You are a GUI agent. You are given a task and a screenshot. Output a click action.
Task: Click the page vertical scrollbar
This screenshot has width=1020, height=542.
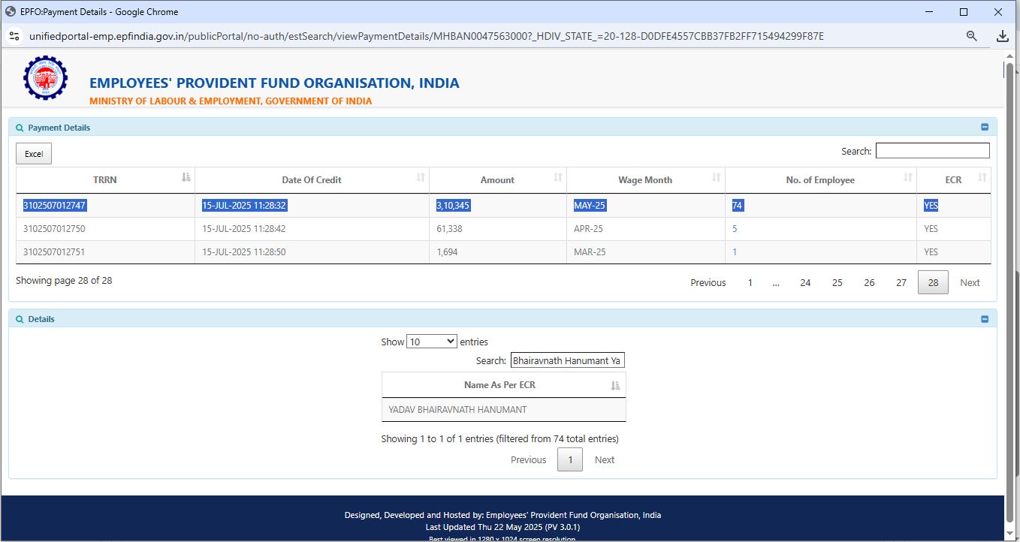point(1010,293)
